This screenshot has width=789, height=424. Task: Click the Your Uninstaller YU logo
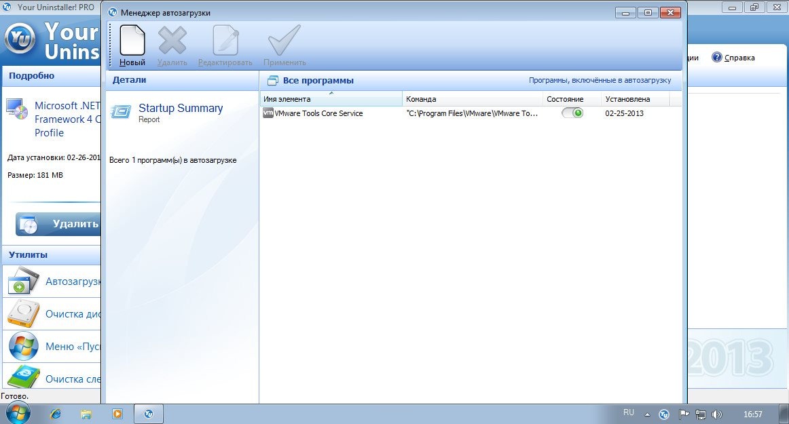20,38
